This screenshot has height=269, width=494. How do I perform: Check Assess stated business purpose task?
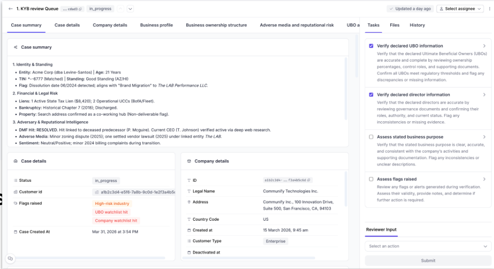[x=371, y=137]
